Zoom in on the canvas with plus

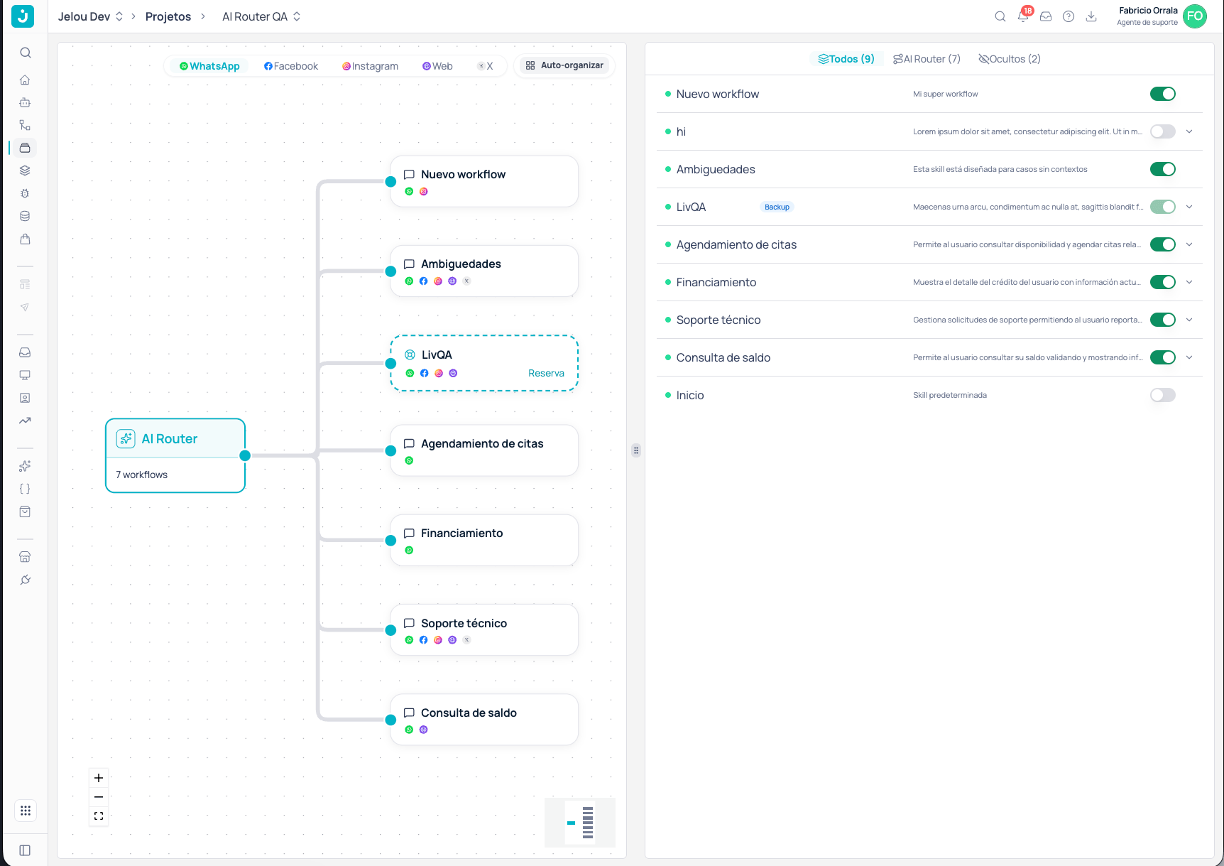pos(99,778)
